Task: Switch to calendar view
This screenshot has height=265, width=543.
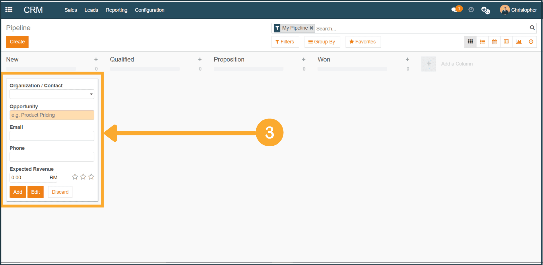Action: [494, 42]
